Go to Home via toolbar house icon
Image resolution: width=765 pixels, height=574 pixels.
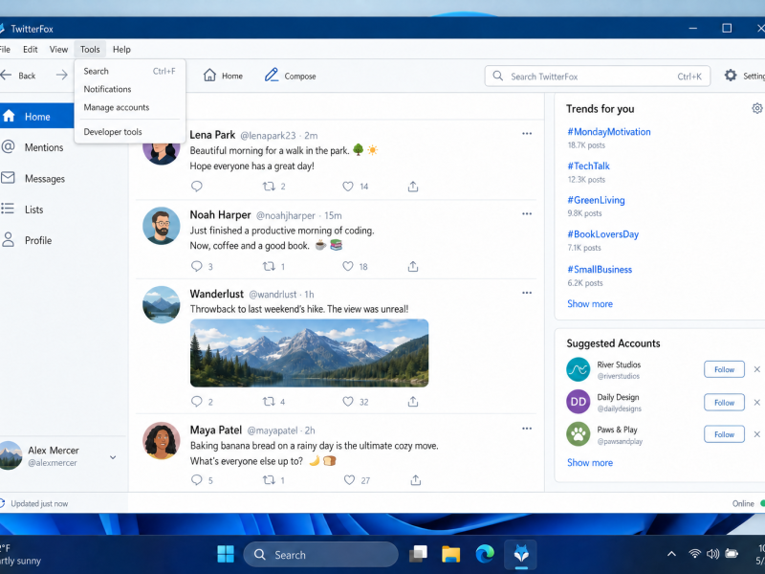[x=223, y=76]
